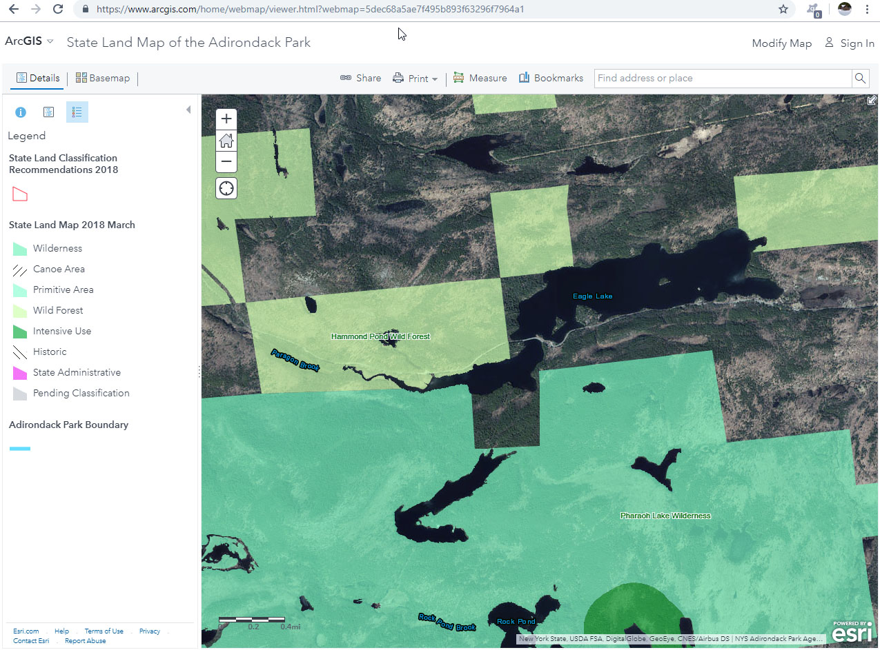Open Chrome three-dot menu
This screenshot has height=650, width=880.
(867, 9)
